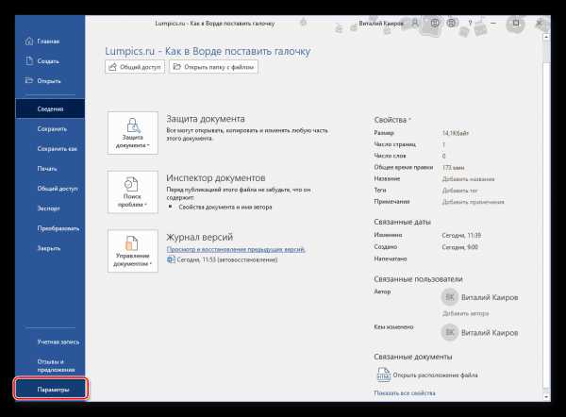Screen dimensions: 566x417
Task: Click the document inspect icon of Поиск проблем
Action: pos(131,184)
